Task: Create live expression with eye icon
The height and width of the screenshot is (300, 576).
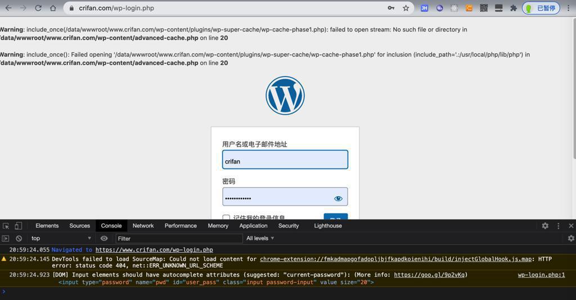Action: point(104,238)
